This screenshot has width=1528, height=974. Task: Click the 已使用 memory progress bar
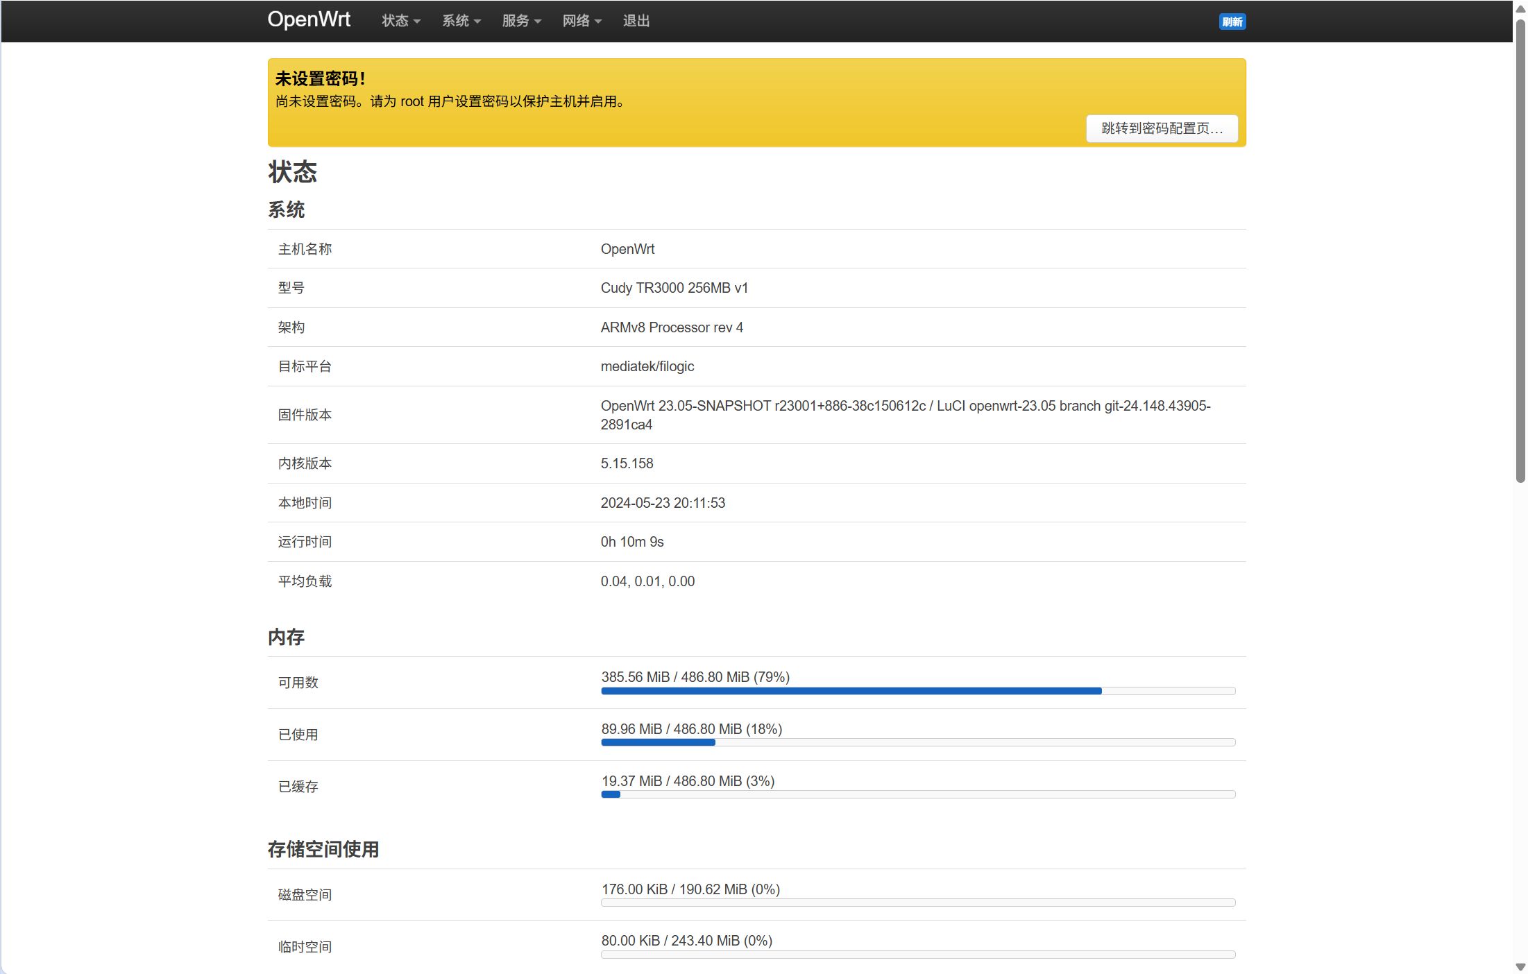pos(918,742)
